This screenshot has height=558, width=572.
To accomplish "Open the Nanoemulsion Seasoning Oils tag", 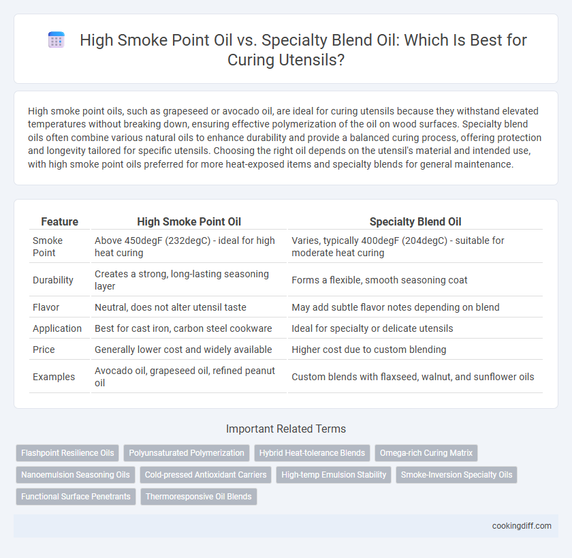I will click(x=76, y=475).
